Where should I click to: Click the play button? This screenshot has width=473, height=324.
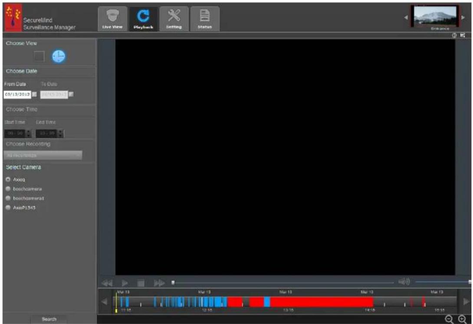[x=125, y=283]
